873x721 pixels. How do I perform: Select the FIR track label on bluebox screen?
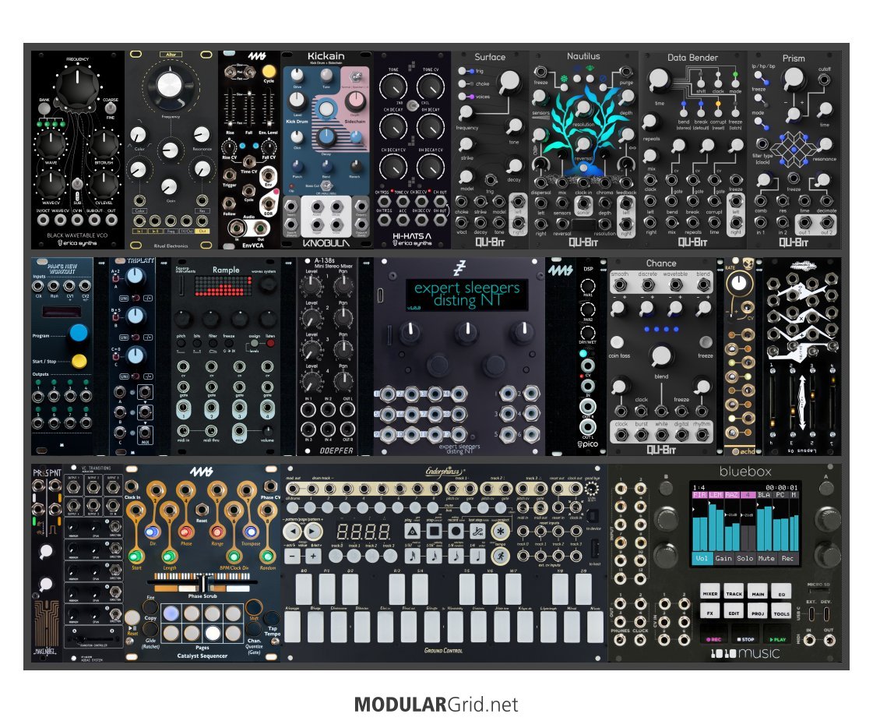pos(700,495)
